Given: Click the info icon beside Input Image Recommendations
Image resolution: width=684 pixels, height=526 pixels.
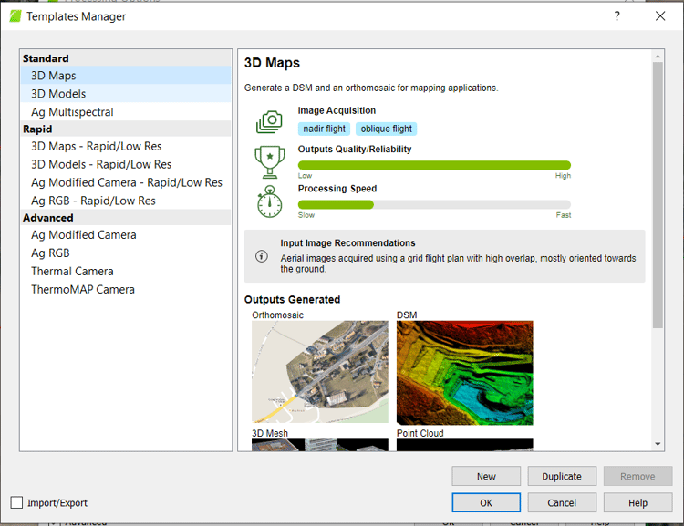Looking at the screenshot, I should [x=262, y=256].
